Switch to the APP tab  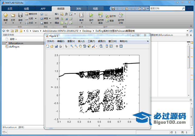click(x=43, y=9)
